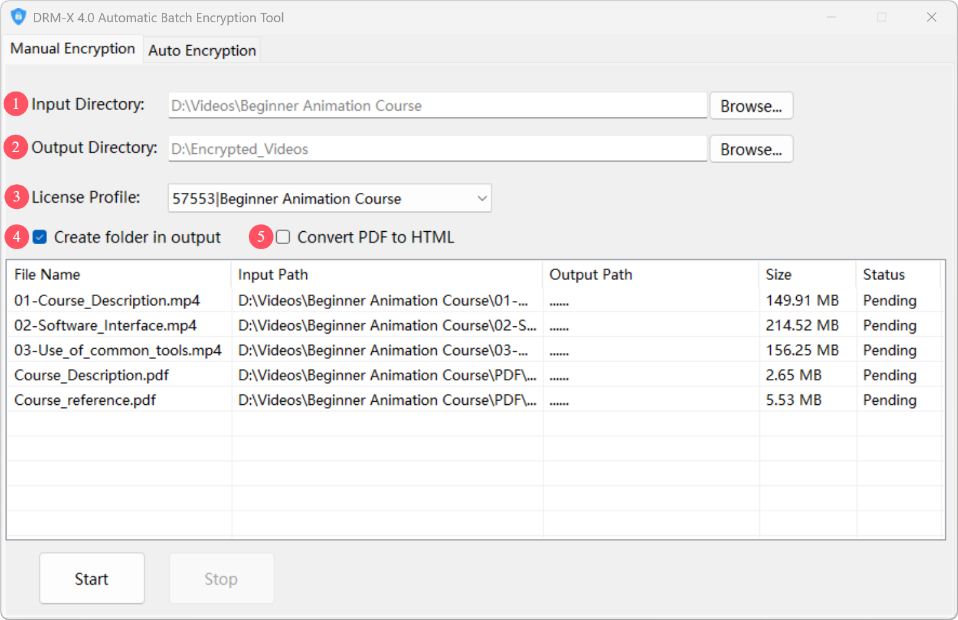The width and height of the screenshot is (958, 620).
Task: Start the batch encryption process
Action: 91,579
